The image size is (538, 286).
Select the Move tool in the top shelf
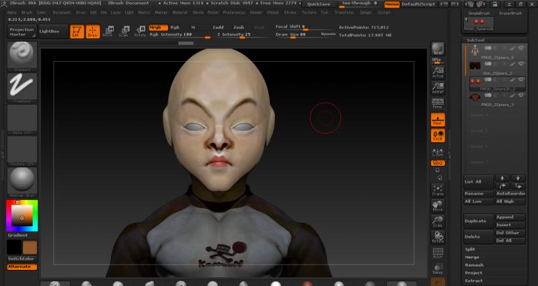click(108, 31)
